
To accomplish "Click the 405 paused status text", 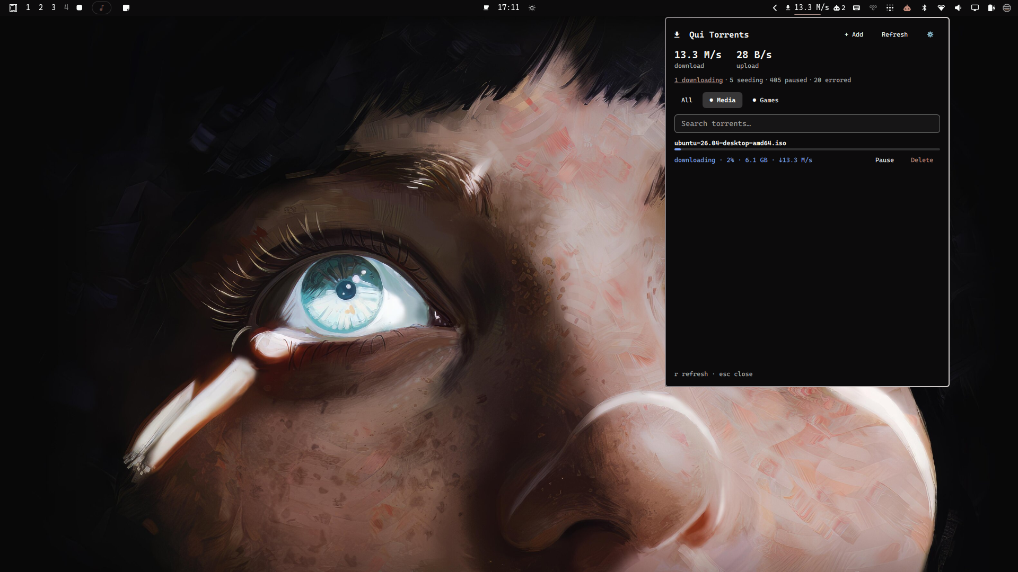I will pos(788,80).
